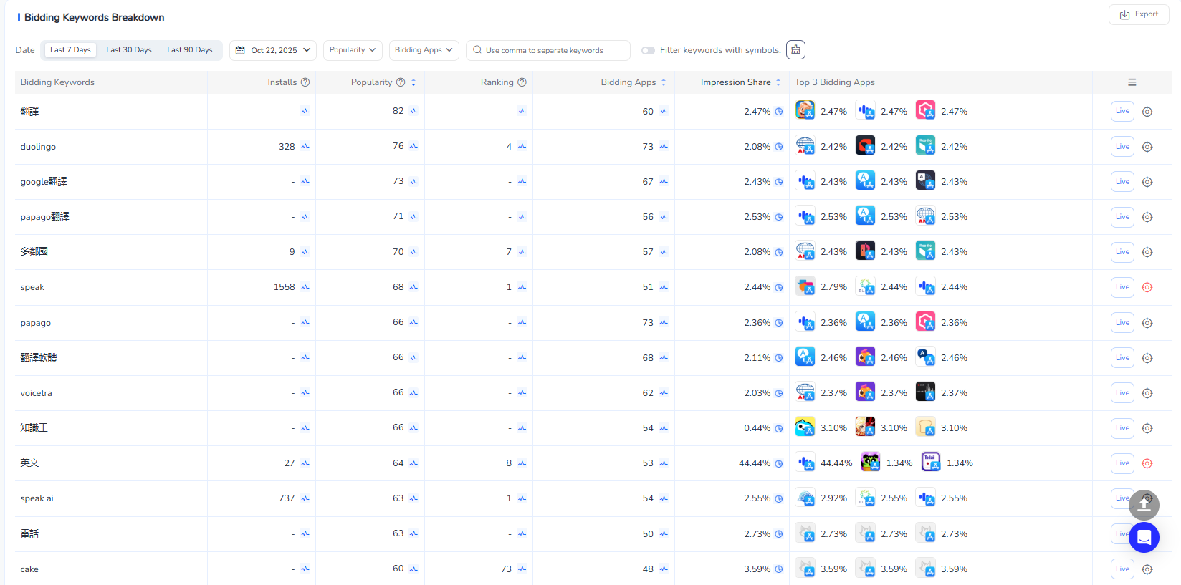Viewport: 1181px width, 585px height.
Task: Click the blue chat support bubble icon
Action: click(1144, 537)
